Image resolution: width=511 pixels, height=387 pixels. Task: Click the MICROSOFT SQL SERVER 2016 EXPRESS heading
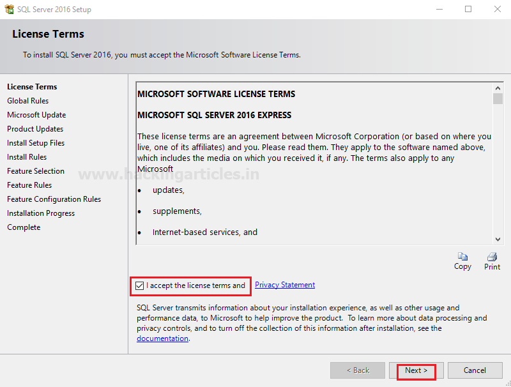click(x=214, y=116)
